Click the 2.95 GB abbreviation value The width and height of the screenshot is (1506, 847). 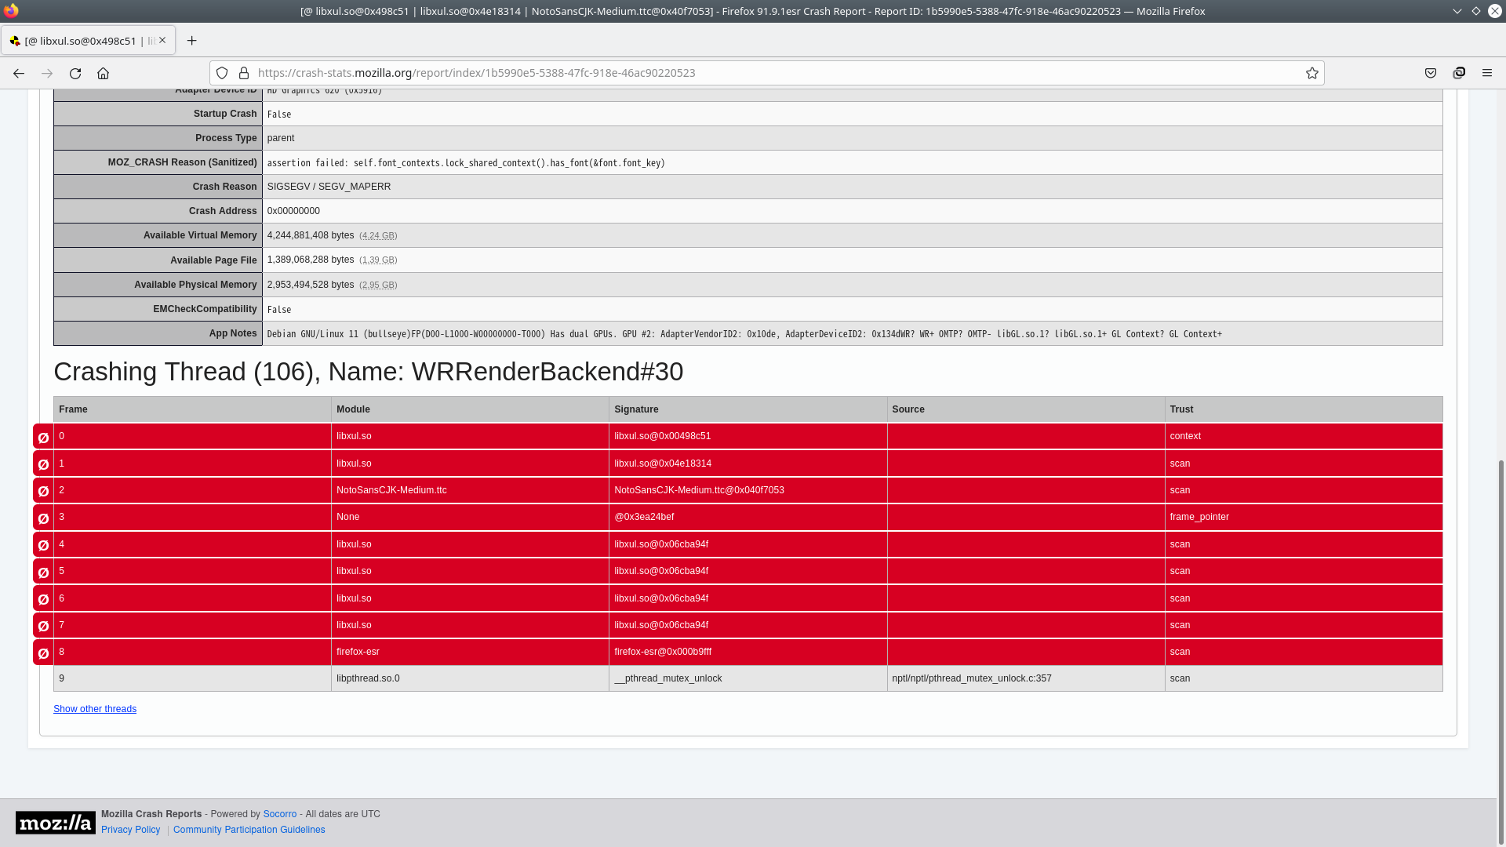pos(378,285)
